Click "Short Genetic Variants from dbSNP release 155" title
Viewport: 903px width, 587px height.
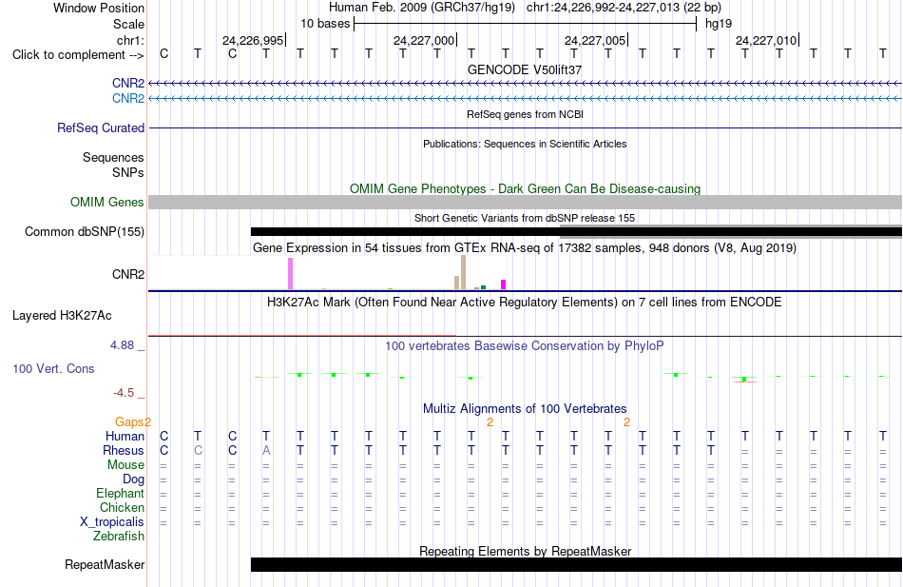pyautogui.click(x=525, y=218)
